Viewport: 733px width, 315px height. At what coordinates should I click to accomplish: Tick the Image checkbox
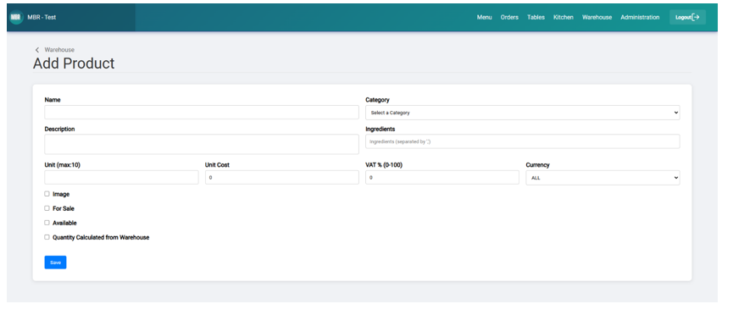click(x=47, y=194)
